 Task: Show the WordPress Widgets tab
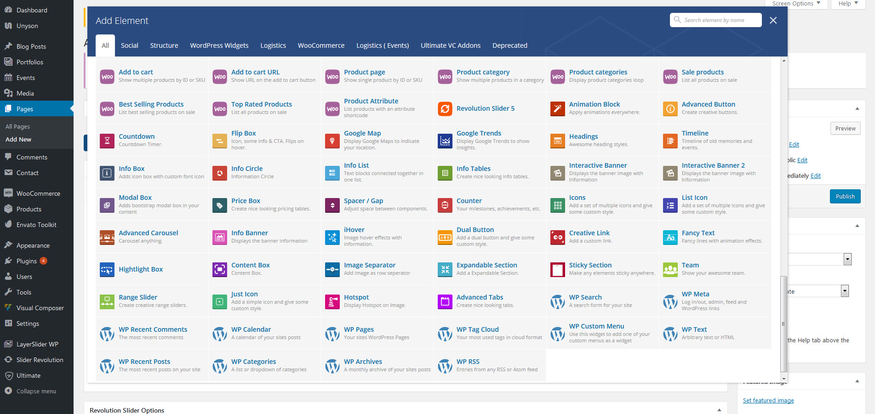219,45
